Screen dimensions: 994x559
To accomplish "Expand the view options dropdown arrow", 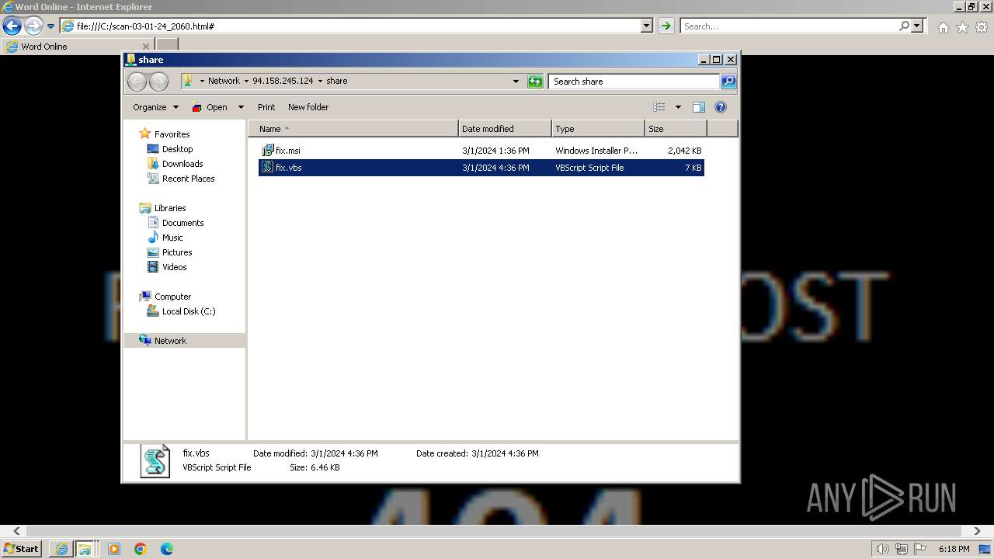I will pos(678,107).
